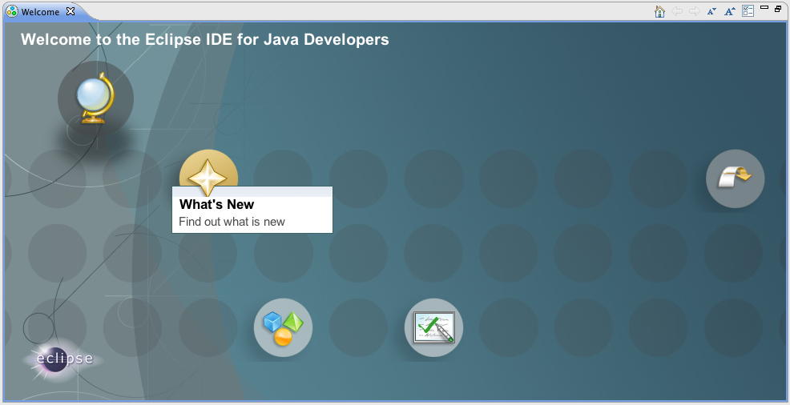The image size is (790, 405).
Task: Click "Find out what is new" text
Action: pyautogui.click(x=232, y=222)
